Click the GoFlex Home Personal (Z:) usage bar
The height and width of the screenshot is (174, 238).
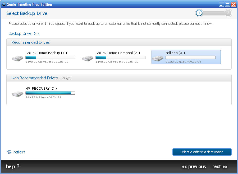120,57
